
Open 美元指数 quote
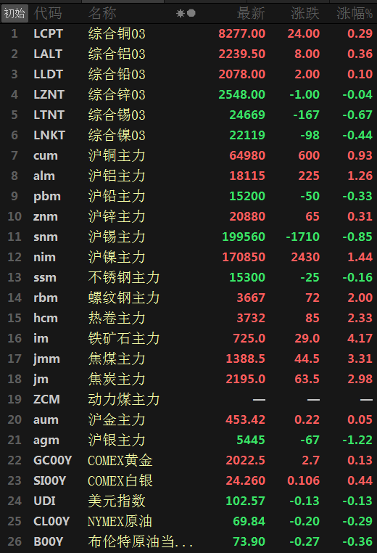pos(117,501)
